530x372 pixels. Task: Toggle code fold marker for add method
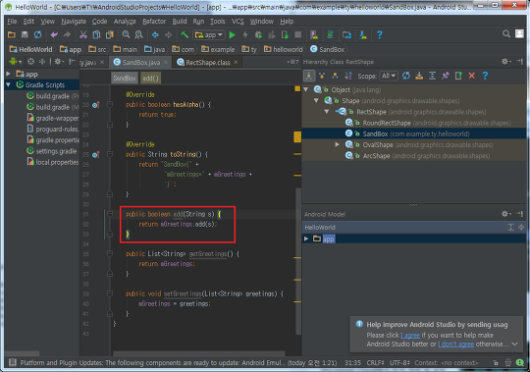(x=110, y=214)
